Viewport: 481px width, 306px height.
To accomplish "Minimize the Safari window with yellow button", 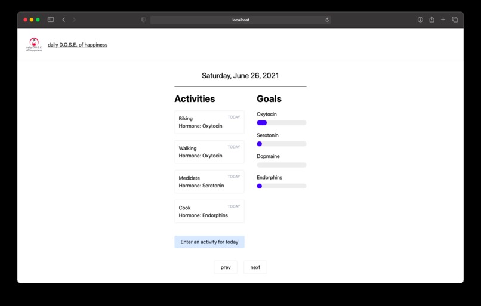I will coord(32,20).
